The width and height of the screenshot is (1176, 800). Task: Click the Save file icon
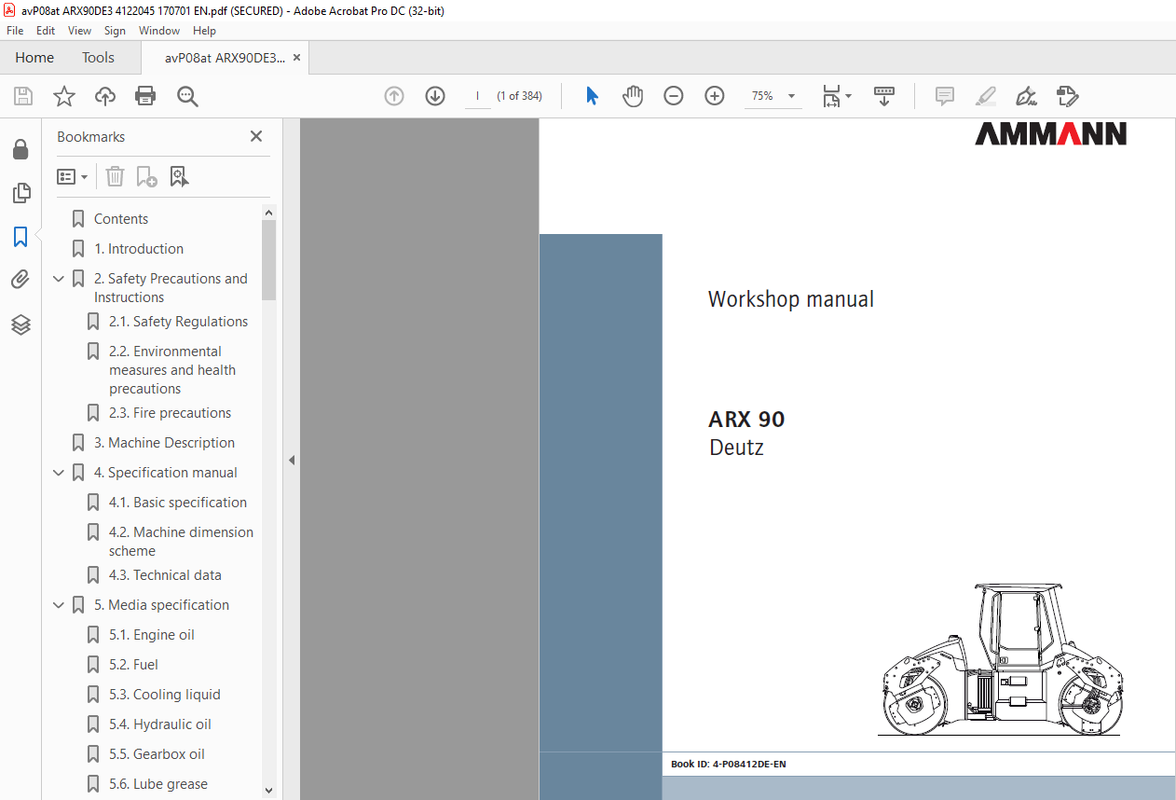(x=23, y=96)
